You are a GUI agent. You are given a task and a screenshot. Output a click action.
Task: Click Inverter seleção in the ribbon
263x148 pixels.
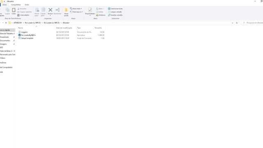(x=115, y=15)
